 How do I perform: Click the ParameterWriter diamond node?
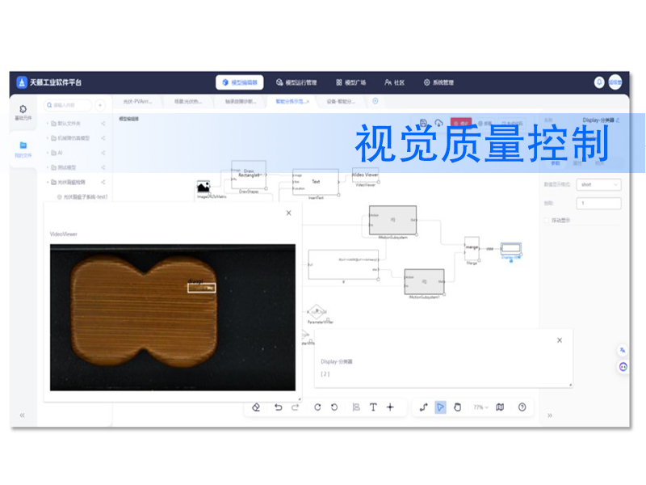pos(317,311)
